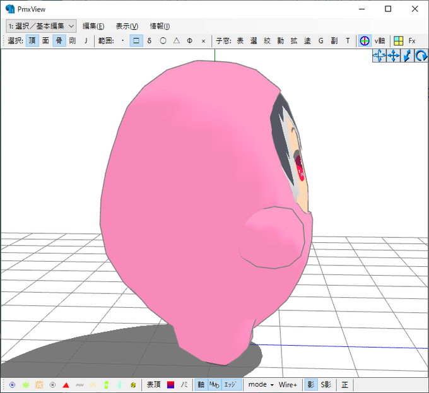The height and width of the screenshot is (393, 429).
Task: Choose the Φ range selection mode
Action: (x=190, y=41)
